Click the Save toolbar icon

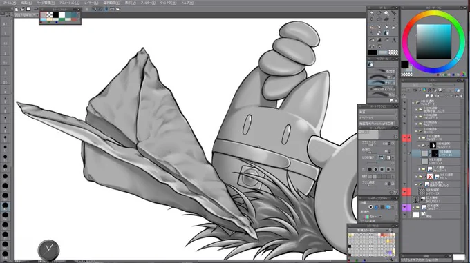point(28,9)
